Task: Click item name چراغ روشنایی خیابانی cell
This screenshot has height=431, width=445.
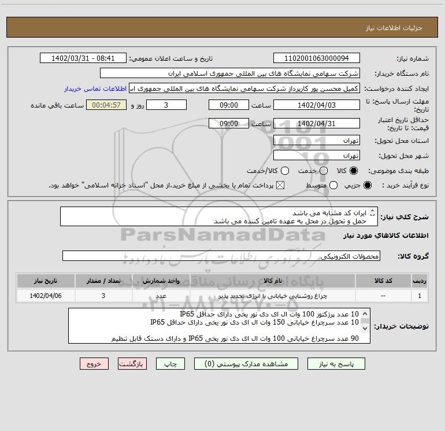Action: click(x=272, y=296)
